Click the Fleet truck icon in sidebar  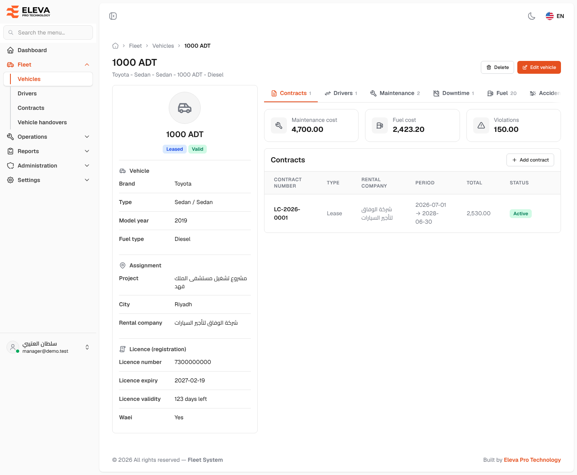(10, 65)
